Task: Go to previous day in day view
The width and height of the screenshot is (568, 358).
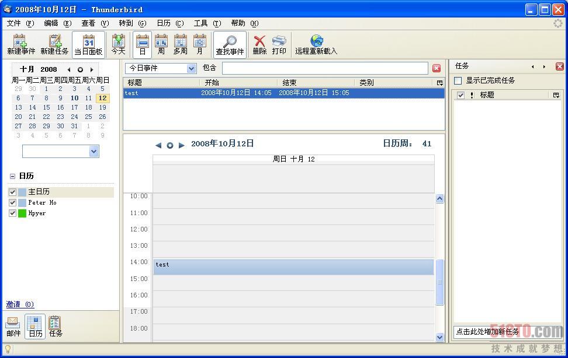Action: coord(158,145)
